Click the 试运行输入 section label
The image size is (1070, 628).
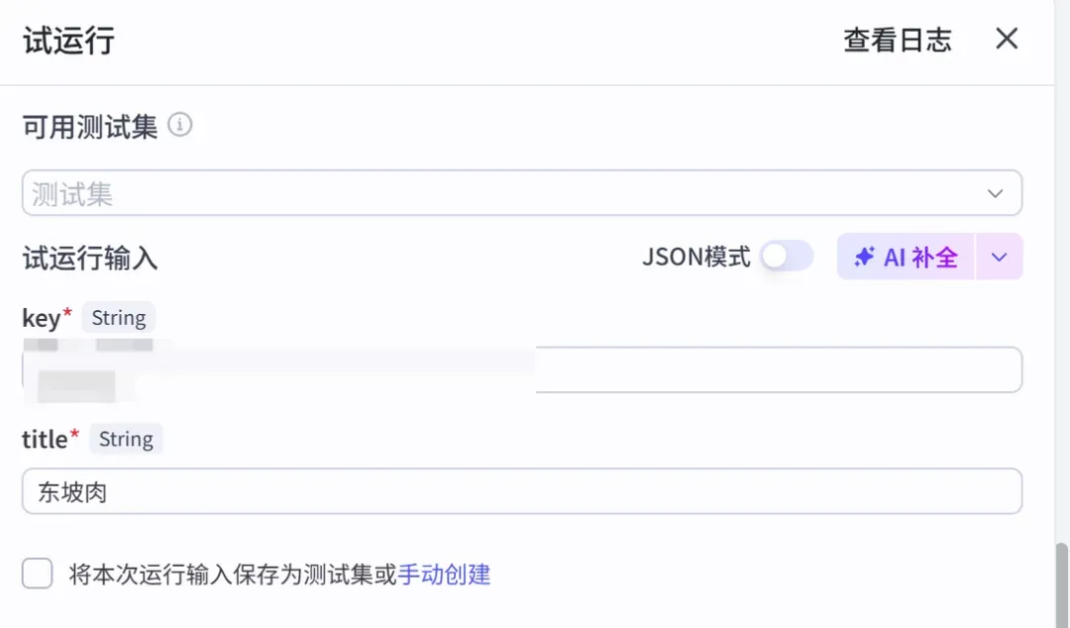click(x=90, y=259)
